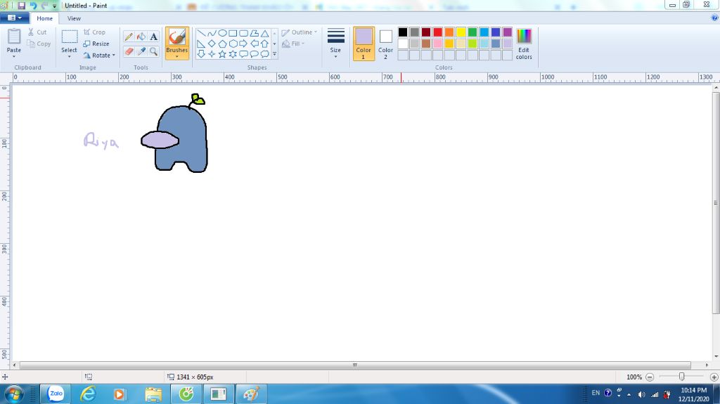Viewport: 720px width, 404px height.
Task: Choose the Rounded rectangle shape
Action: pos(243,33)
